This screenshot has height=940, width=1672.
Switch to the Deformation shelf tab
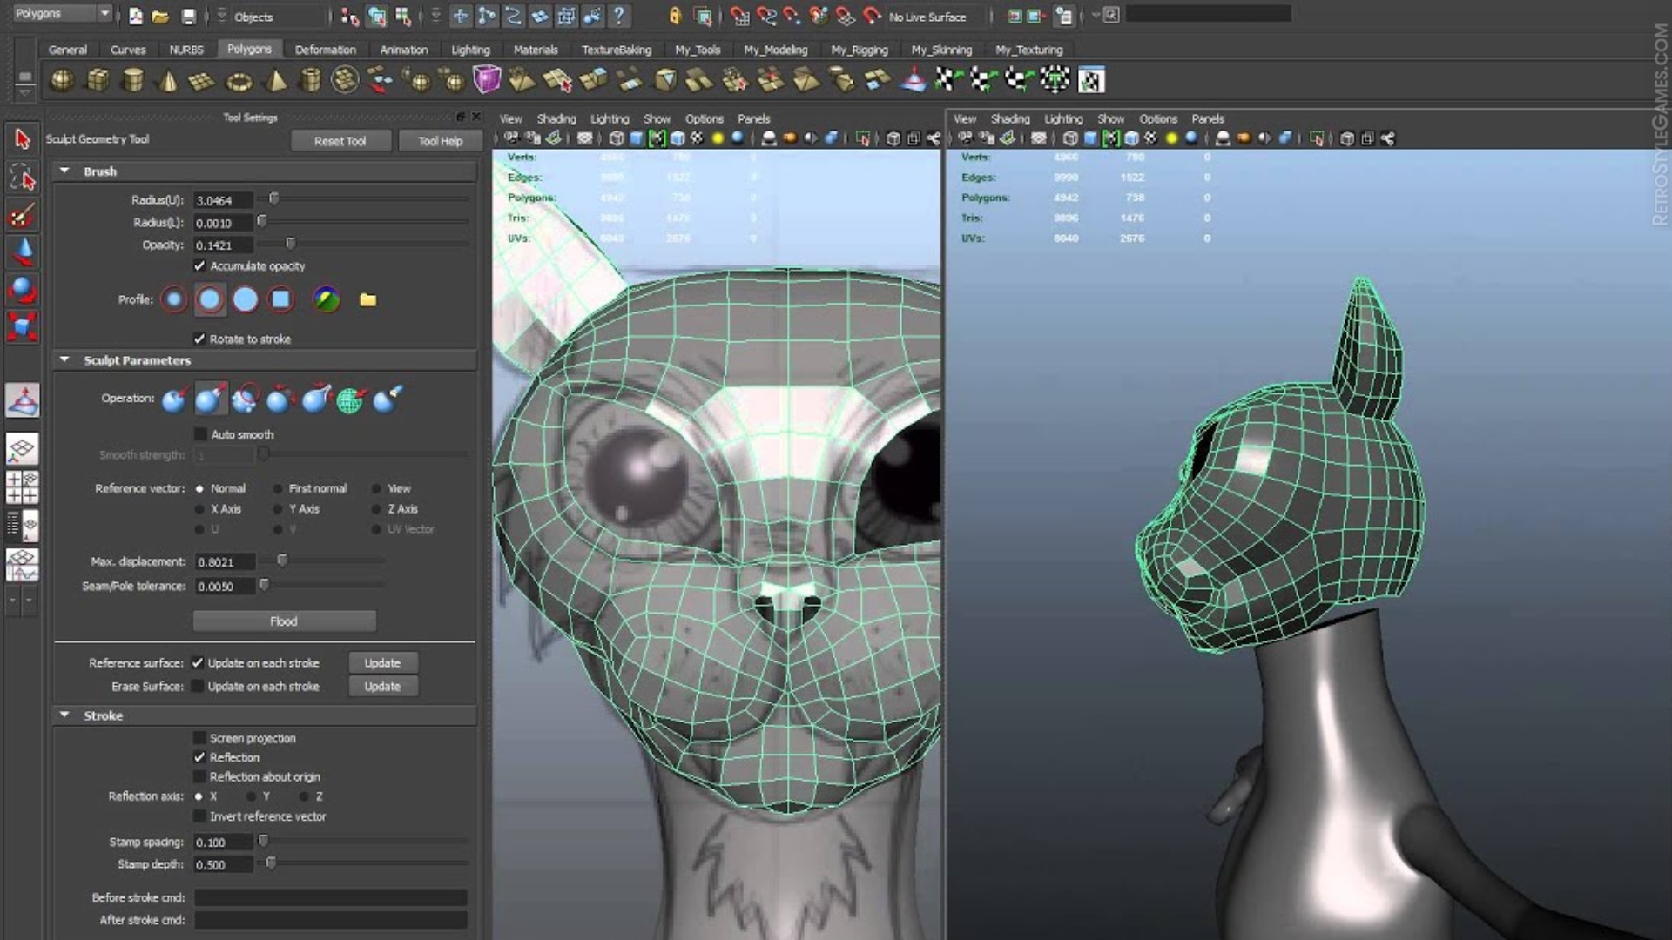(x=324, y=50)
